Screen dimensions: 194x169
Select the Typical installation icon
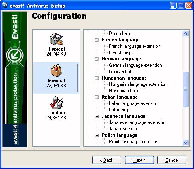[x=56, y=39]
